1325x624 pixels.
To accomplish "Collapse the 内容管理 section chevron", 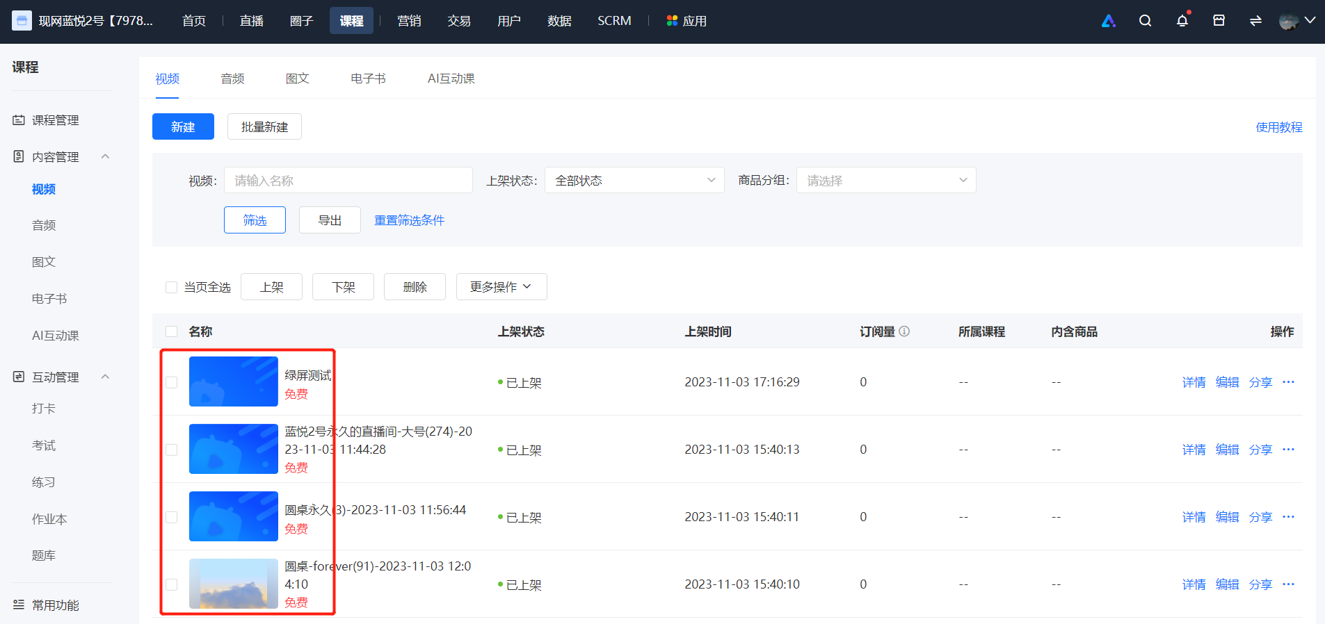I will tap(106, 156).
